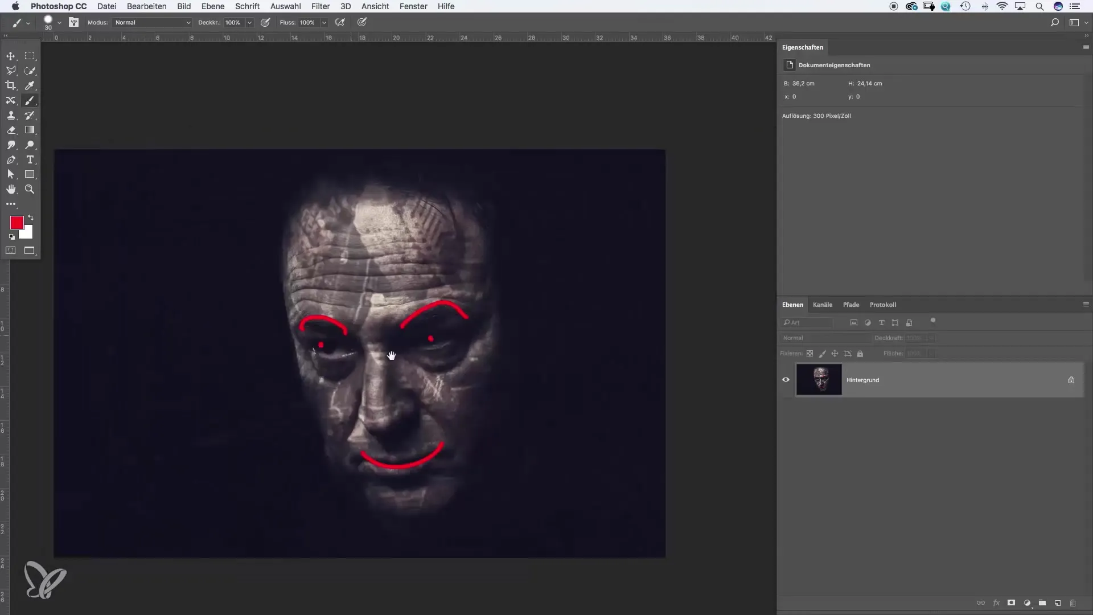Screen dimensions: 1093x615
Task: Select the Type tool
Action: pyautogui.click(x=30, y=159)
